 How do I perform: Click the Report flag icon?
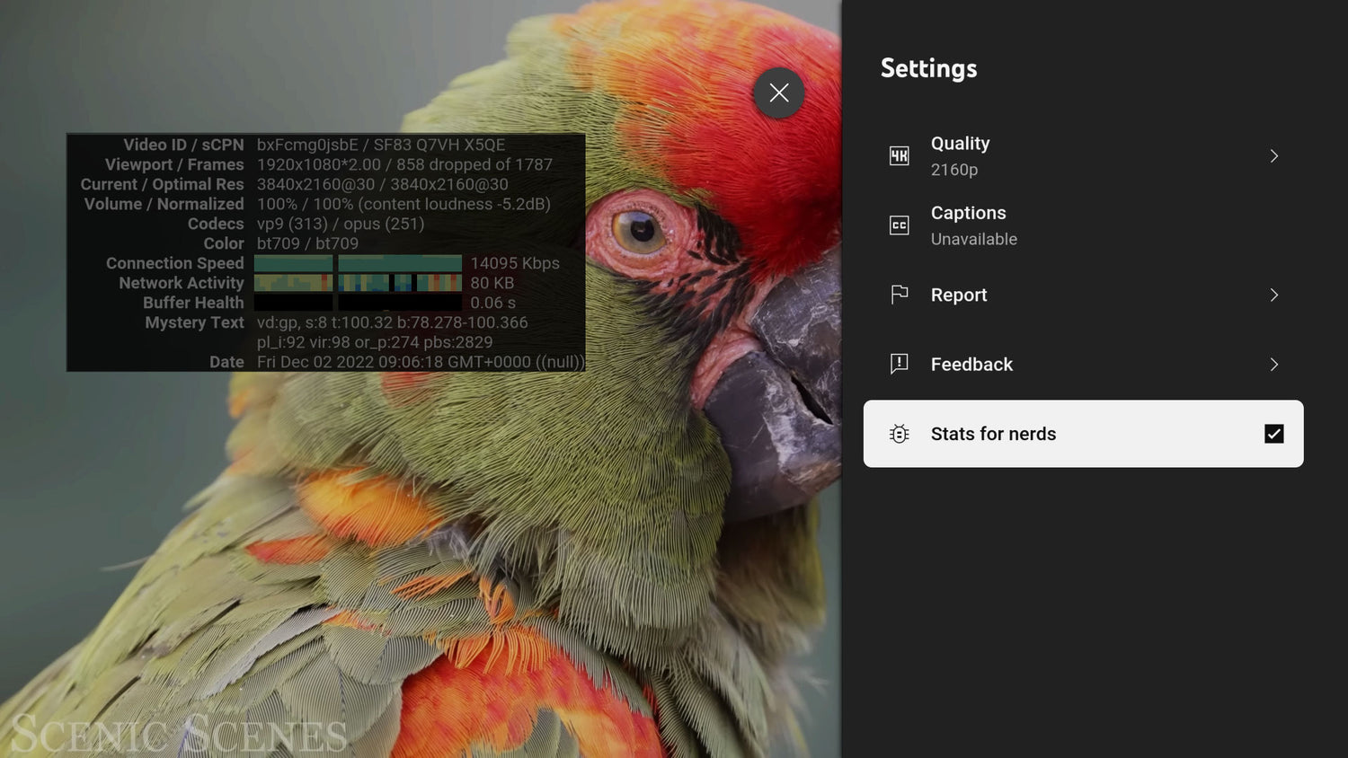899,295
